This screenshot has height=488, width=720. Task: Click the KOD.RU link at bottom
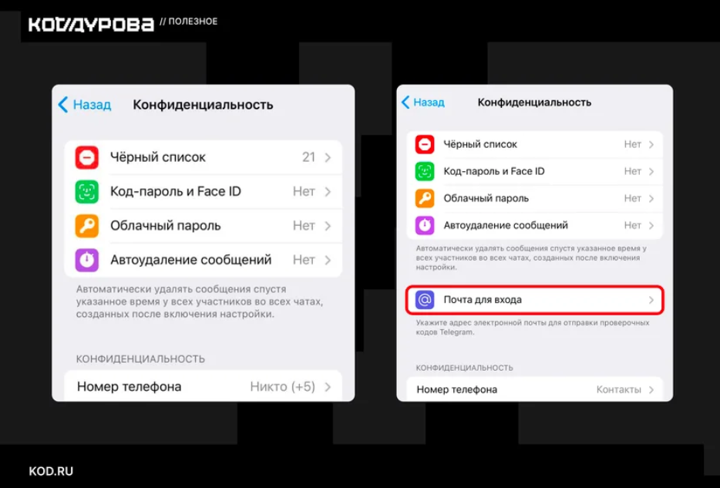[x=51, y=472]
